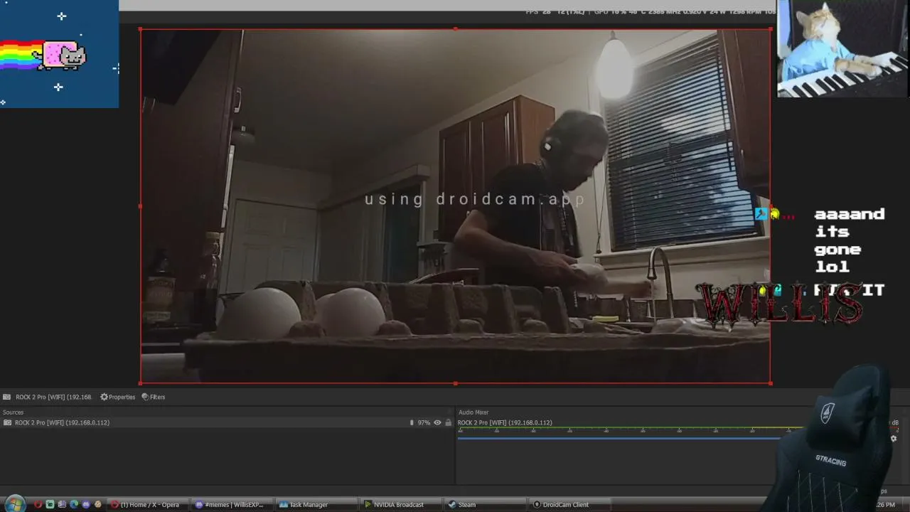The height and width of the screenshot is (512, 910).
Task: Click the ROCK 2 Pro label in Audio Mixer
Action: (505, 422)
